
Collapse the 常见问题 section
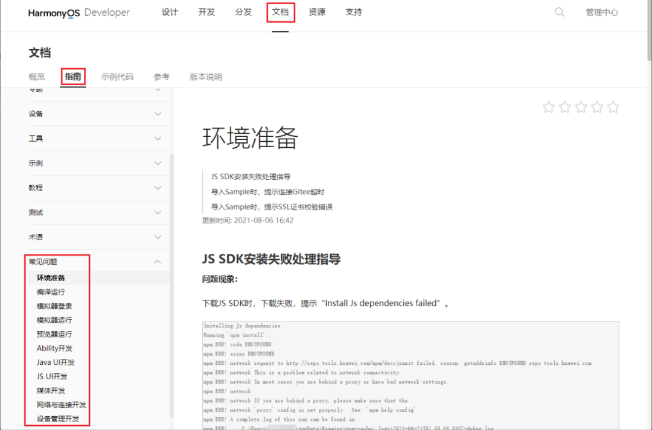pos(158,262)
